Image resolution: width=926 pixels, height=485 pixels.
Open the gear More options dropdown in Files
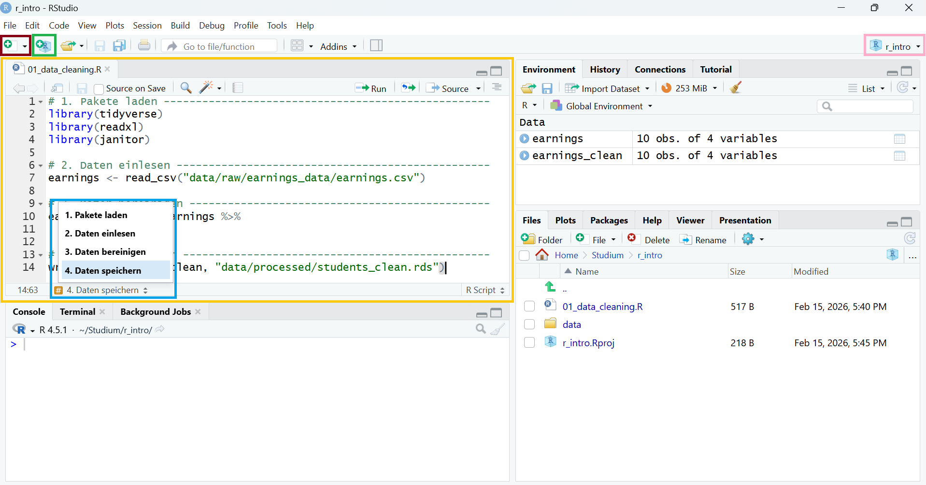(x=753, y=239)
